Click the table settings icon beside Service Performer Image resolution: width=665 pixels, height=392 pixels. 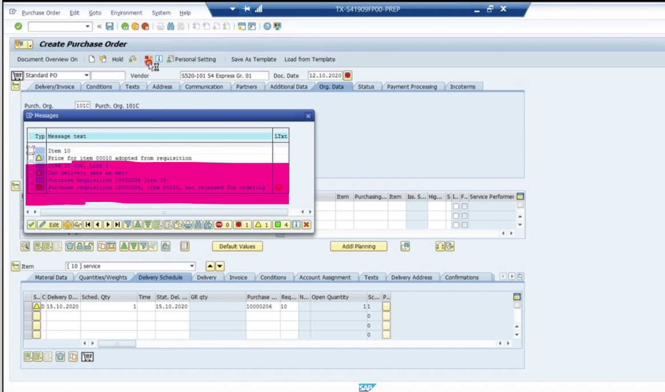pyautogui.click(x=520, y=197)
